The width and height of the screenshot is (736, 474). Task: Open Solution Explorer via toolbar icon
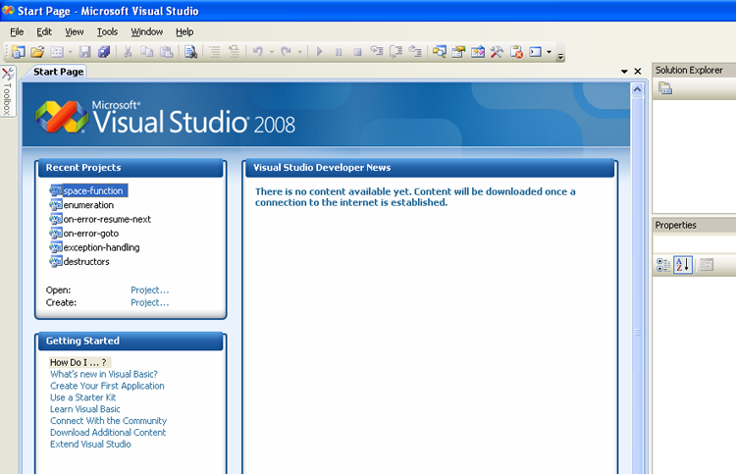[440, 52]
